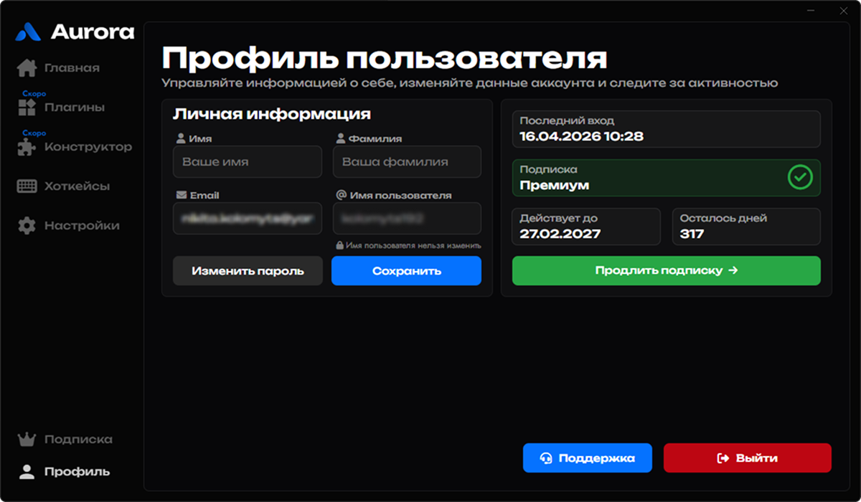861x502 pixels.
Task: Click the home icon beside Главная
Action: point(27,68)
